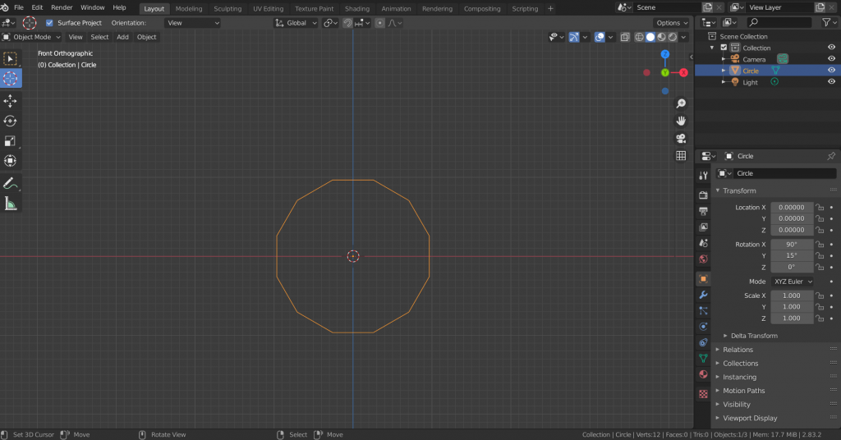Open the View Layer properties tab
841x440 pixels.
pyautogui.click(x=703, y=227)
